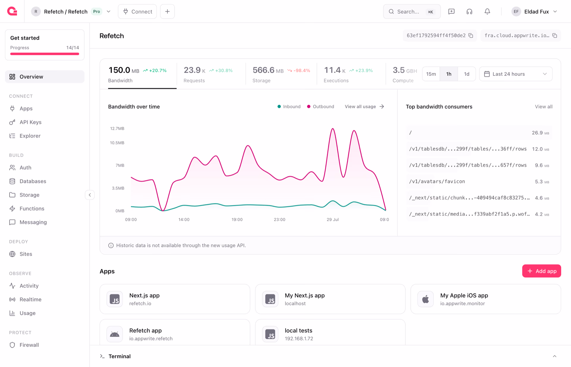Expand the Refetch / Refetch project switcher
This screenshot has height=367, width=571.
(109, 12)
